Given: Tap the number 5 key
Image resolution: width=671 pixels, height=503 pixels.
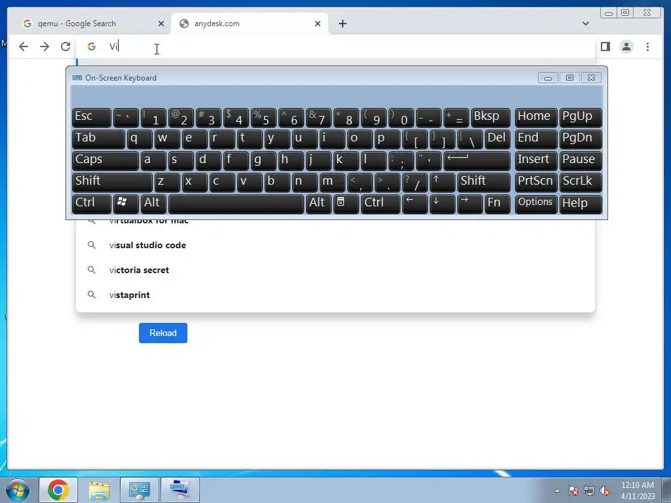Looking at the screenshot, I should [x=263, y=117].
